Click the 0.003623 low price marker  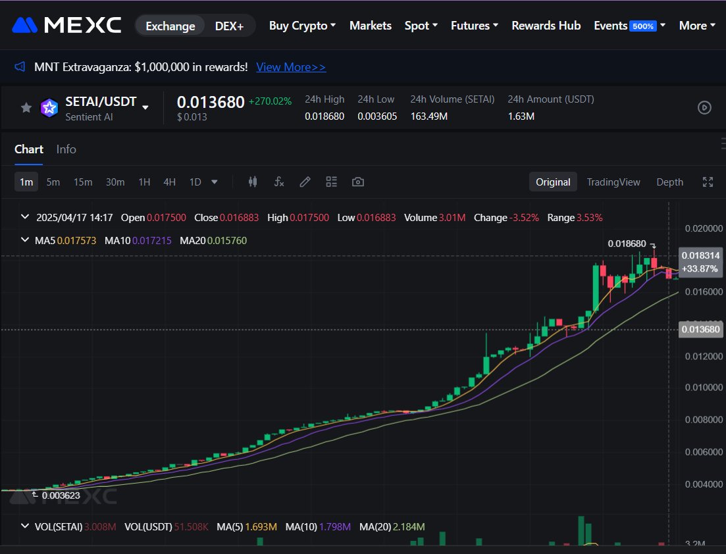coord(61,495)
